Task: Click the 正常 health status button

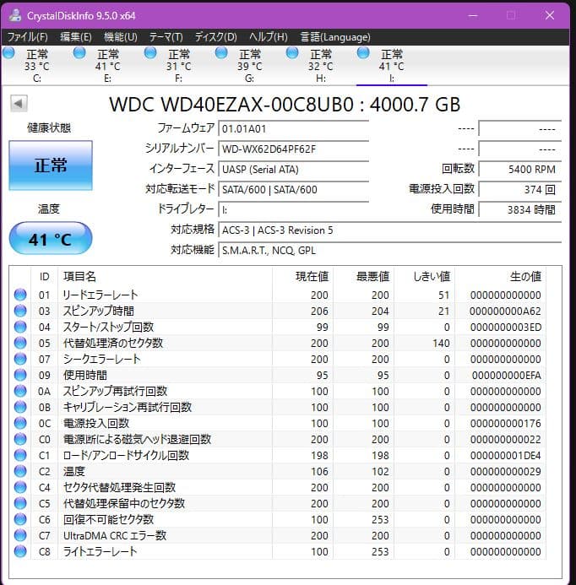Action: (x=51, y=165)
